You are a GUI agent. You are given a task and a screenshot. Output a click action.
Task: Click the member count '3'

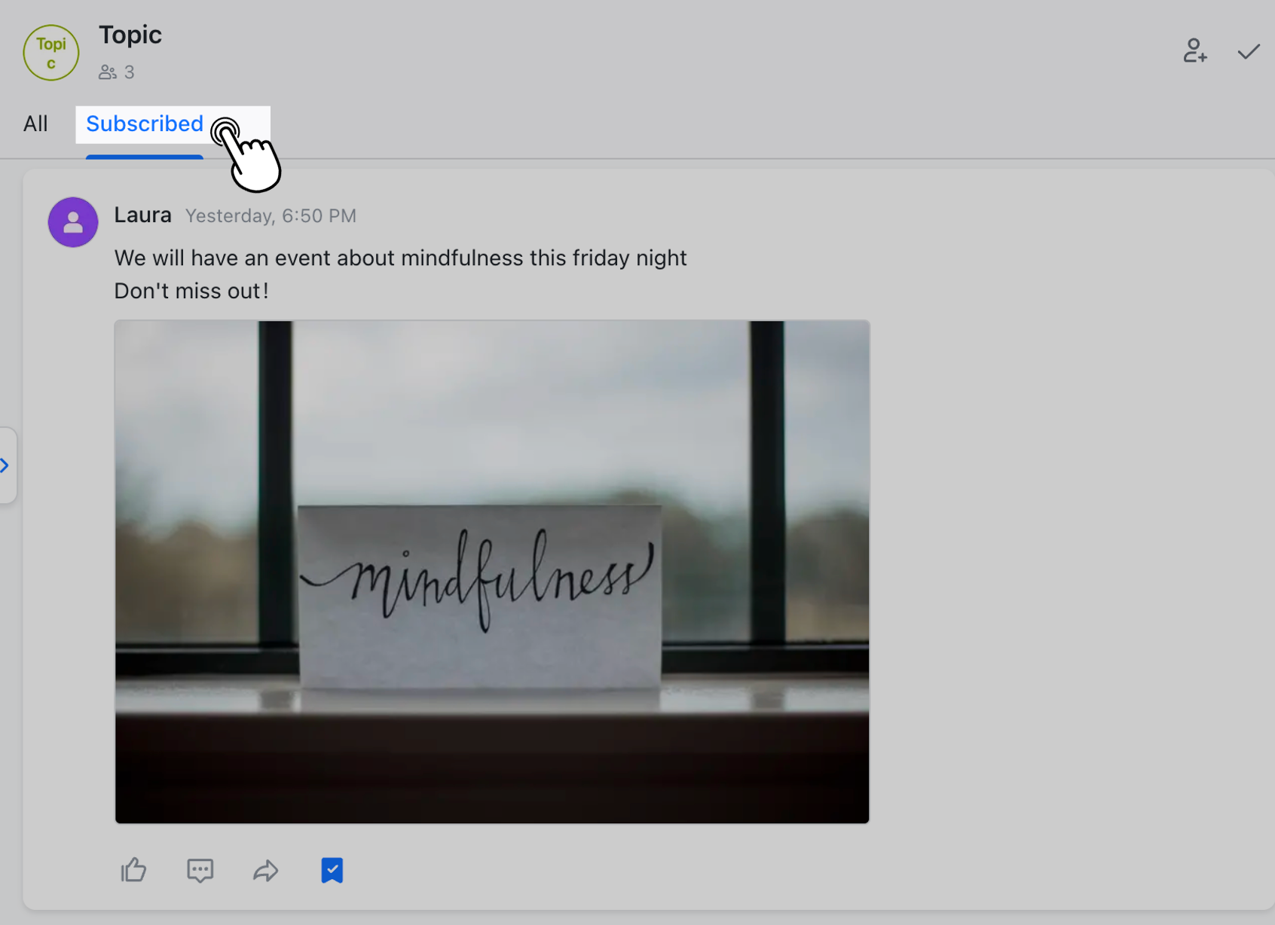tap(129, 72)
